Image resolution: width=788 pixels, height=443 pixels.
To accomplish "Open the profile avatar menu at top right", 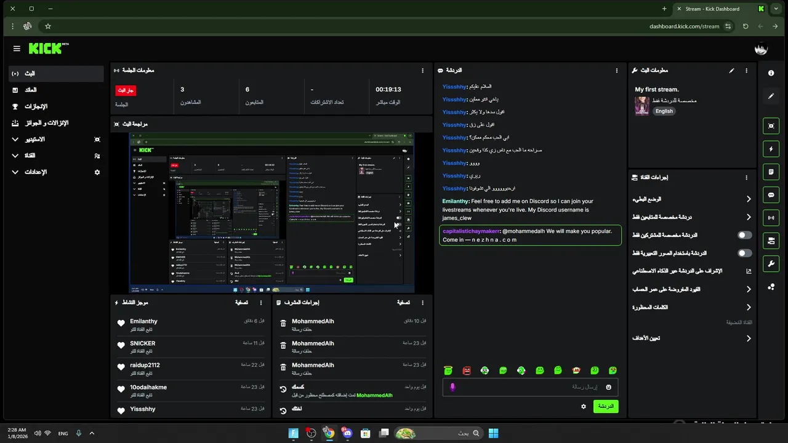I will coord(762,49).
